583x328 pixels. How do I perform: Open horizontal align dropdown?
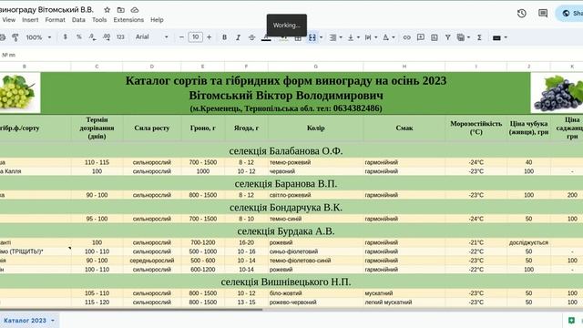[x=335, y=37]
